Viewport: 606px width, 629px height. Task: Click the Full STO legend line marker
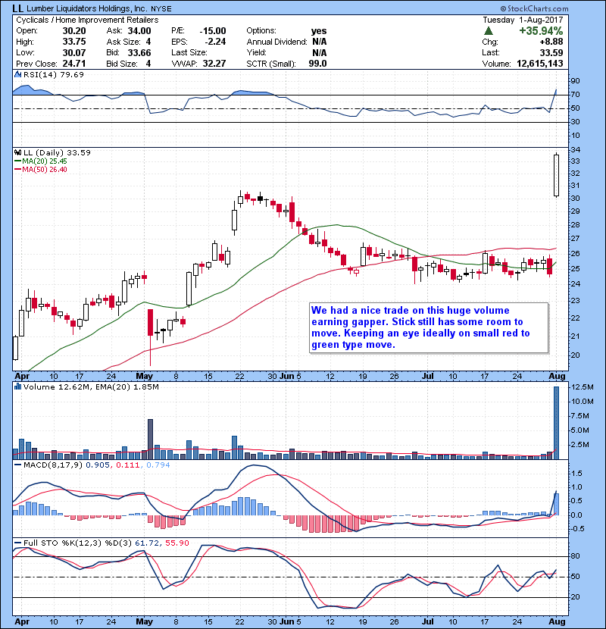click(x=17, y=543)
